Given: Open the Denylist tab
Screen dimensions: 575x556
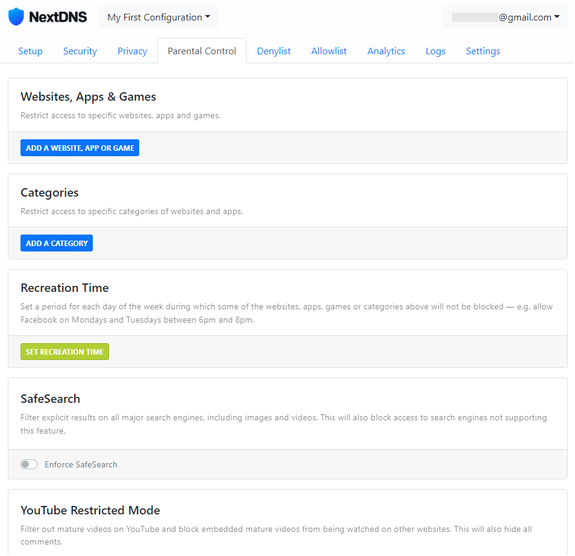Looking at the screenshot, I should click(x=274, y=51).
